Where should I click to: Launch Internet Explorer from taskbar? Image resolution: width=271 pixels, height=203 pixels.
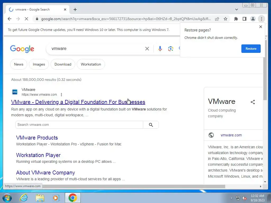(x=24, y=198)
